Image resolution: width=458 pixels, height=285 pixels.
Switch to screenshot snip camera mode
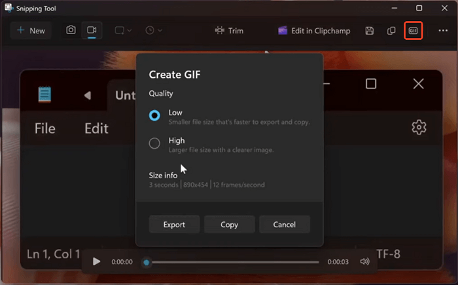click(71, 30)
